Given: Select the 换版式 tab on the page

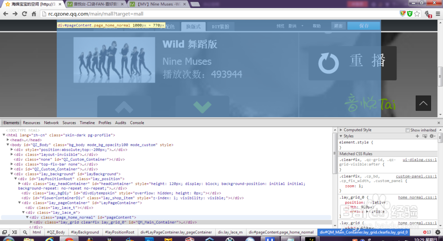Looking at the screenshot, I should pyautogui.click(x=194, y=27).
